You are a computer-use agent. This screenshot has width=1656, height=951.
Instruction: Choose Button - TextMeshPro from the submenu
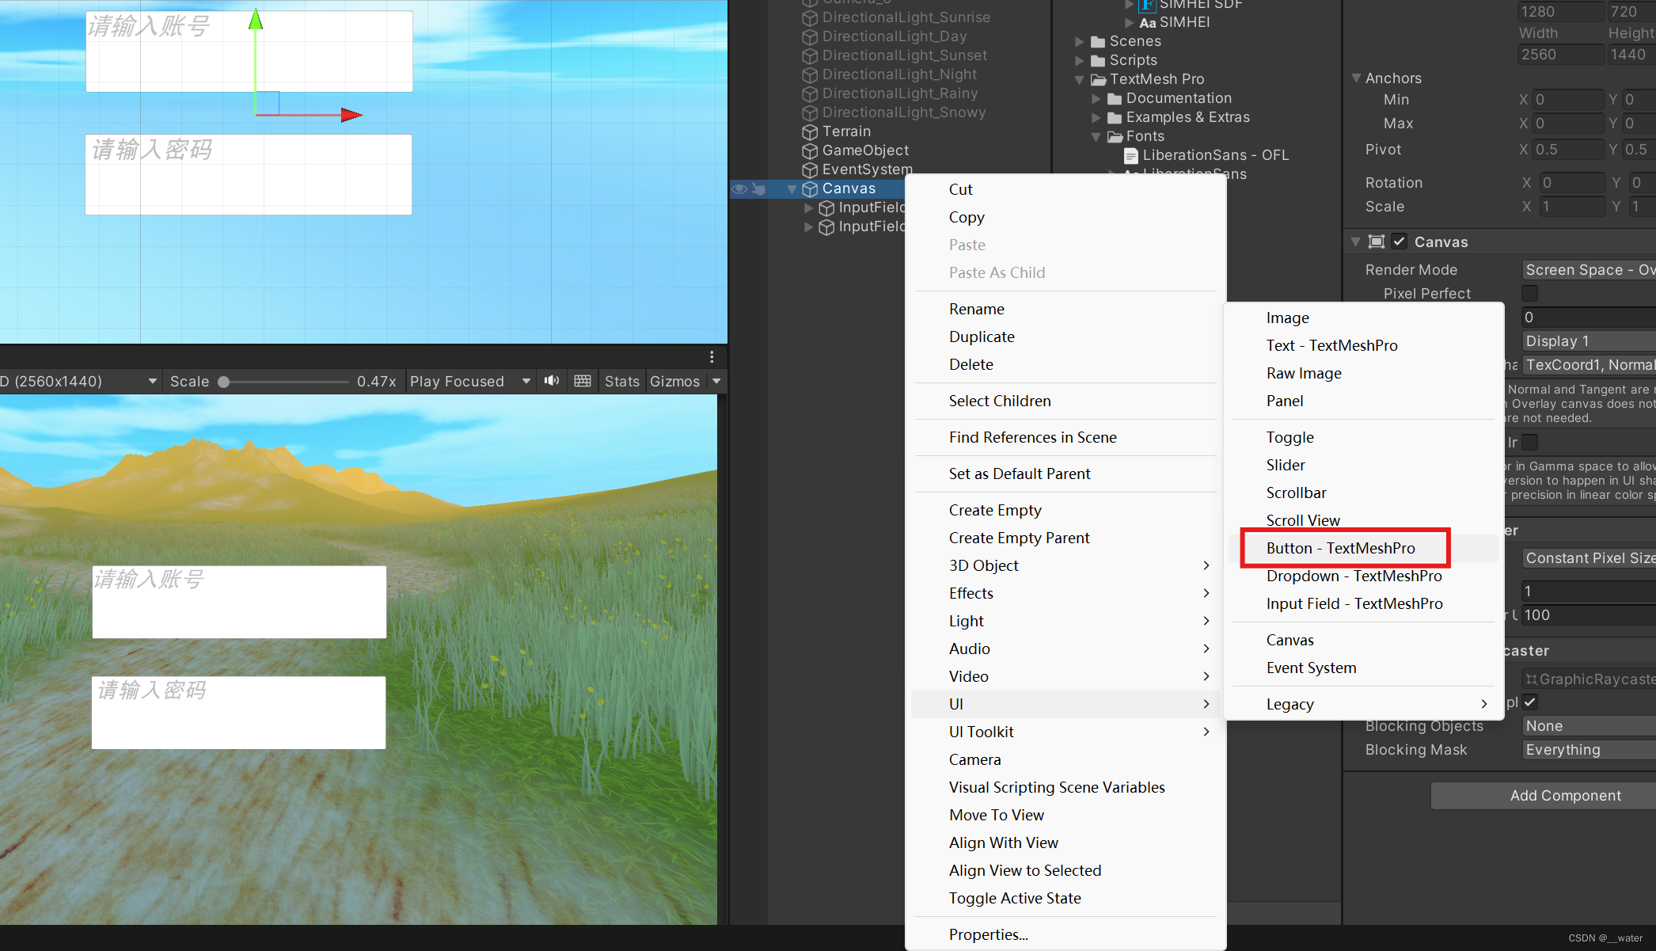click(1340, 548)
